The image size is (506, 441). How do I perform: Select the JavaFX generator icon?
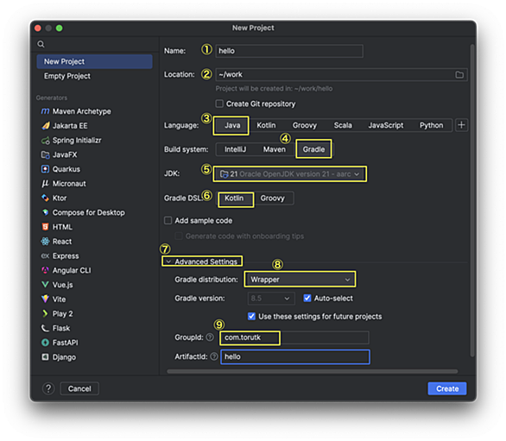pyautogui.click(x=45, y=154)
